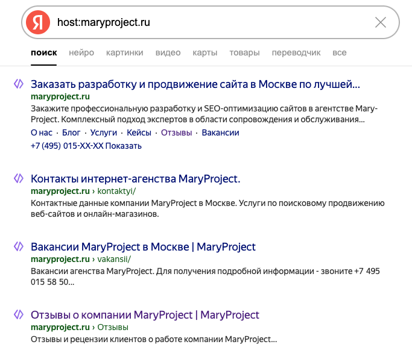
Task: Go to the карты tab
Action: [x=205, y=52]
